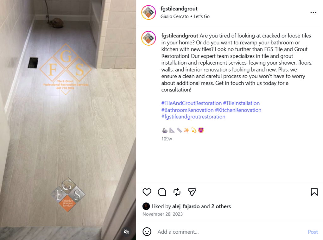Open emoji picker smiley icon
The width and height of the screenshot is (323, 240).
(x=147, y=232)
